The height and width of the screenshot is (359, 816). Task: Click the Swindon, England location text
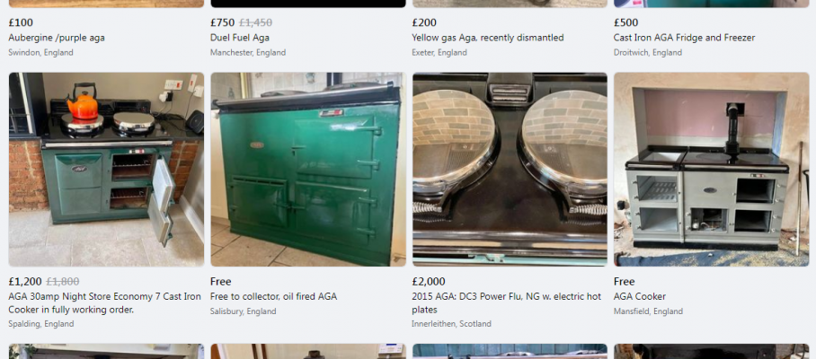[x=41, y=52]
